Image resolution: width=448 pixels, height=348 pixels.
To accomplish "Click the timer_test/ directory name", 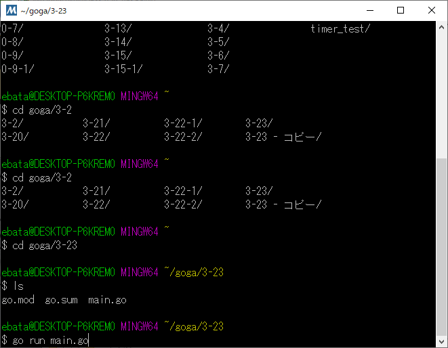I will pyautogui.click(x=340, y=28).
